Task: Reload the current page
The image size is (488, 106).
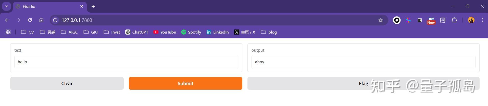Action: pyautogui.click(x=30, y=20)
